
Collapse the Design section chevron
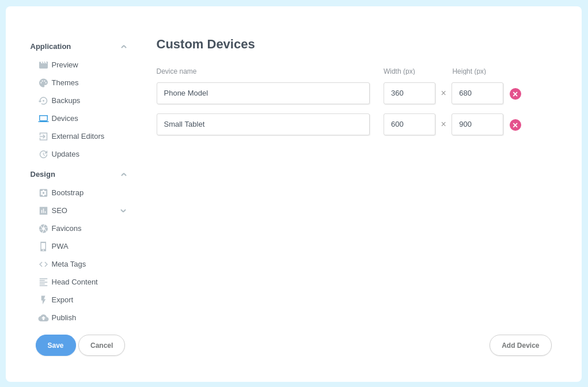coord(123,174)
